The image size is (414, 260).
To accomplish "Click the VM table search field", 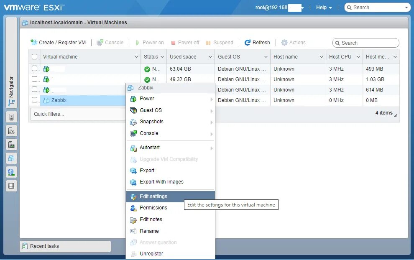I will pos(365,43).
